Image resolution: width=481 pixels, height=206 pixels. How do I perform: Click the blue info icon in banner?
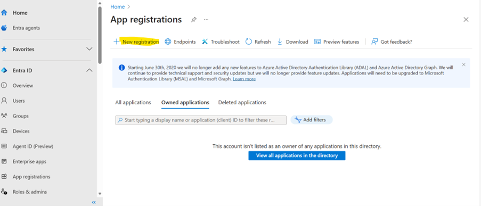point(121,68)
